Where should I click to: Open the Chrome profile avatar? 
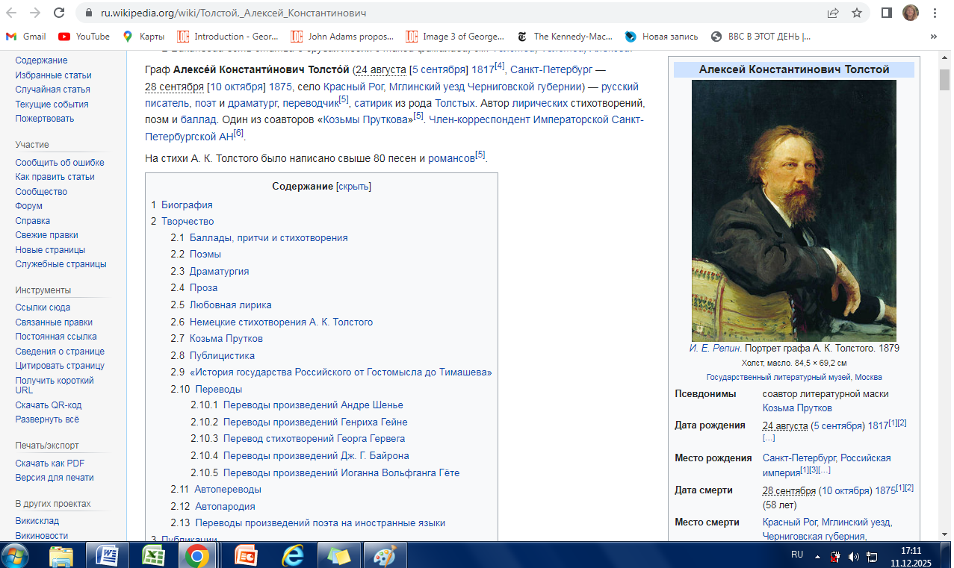pyautogui.click(x=910, y=13)
